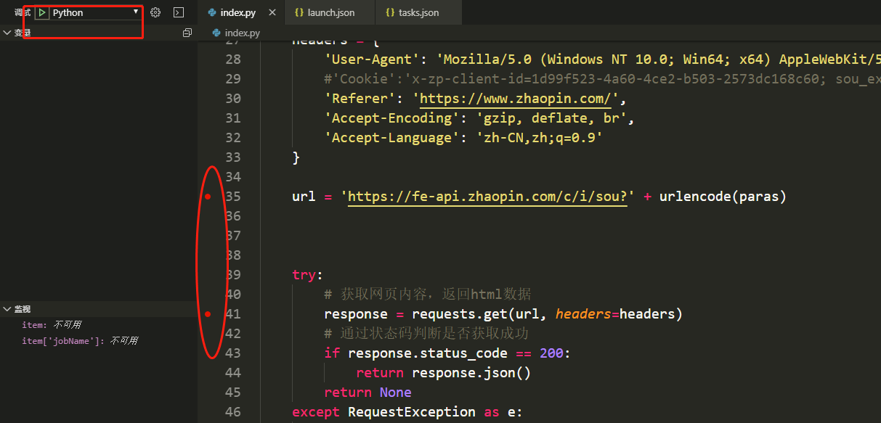Click requests.get on line 41
881x423 pixels.
pos(460,314)
